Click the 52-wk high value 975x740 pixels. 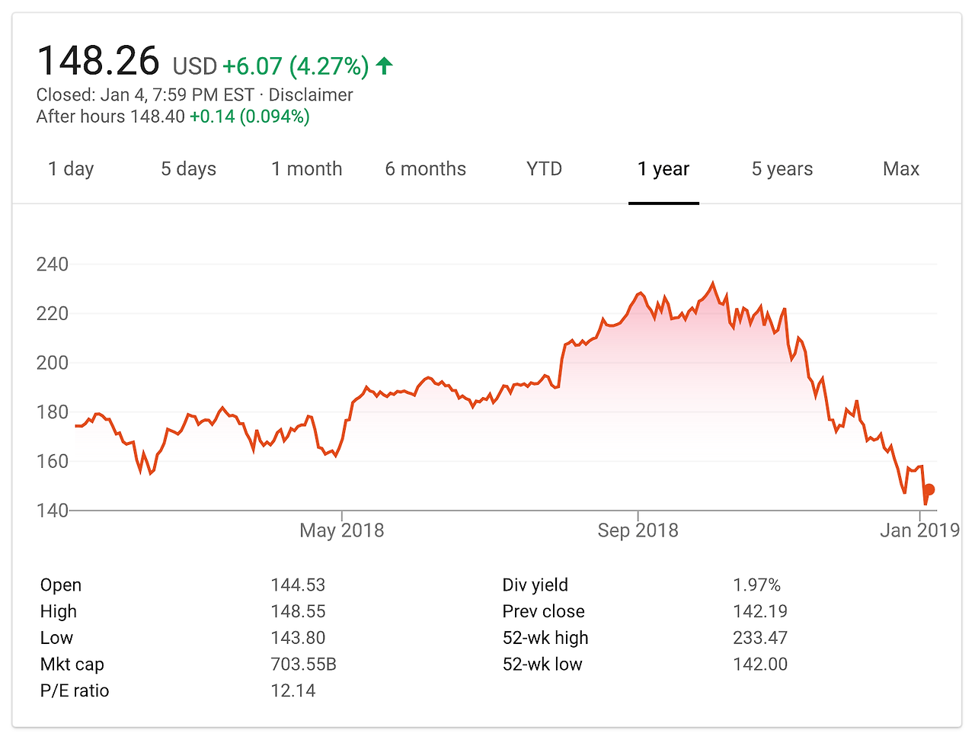[760, 638]
